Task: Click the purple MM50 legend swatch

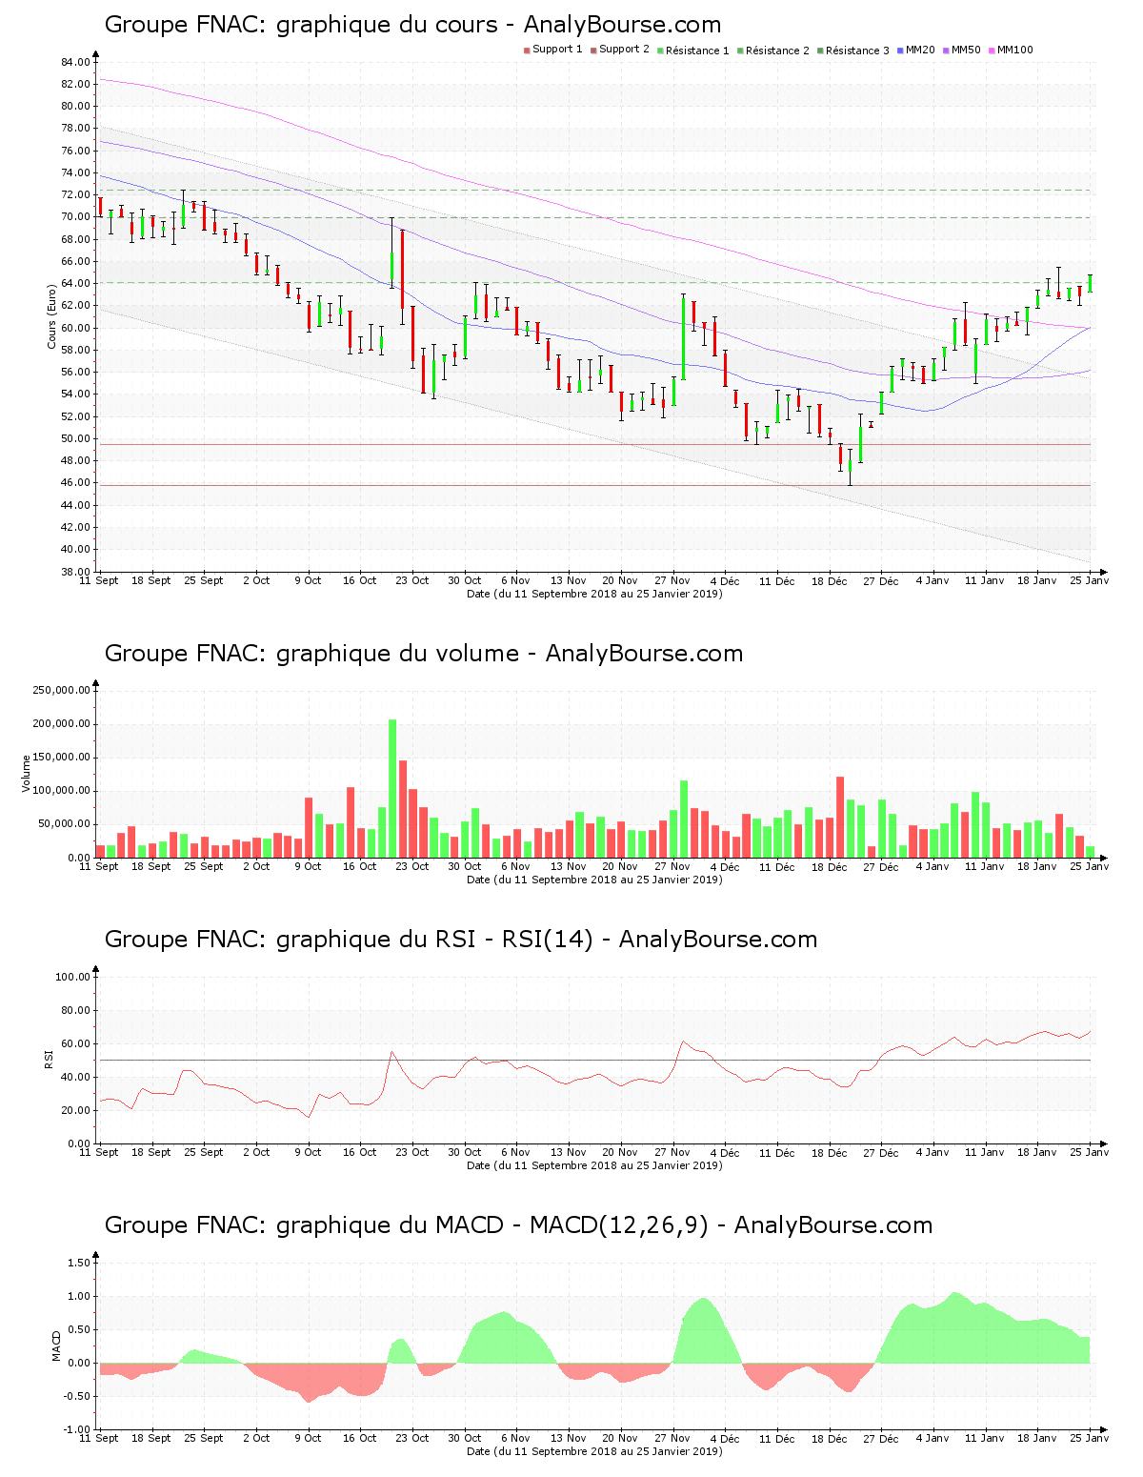Action: pyautogui.click(x=946, y=51)
